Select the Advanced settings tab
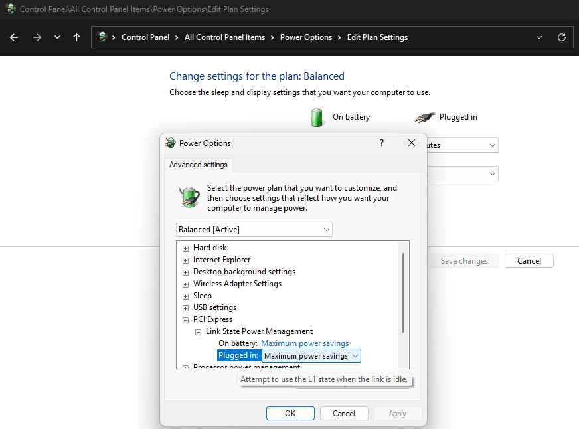 (x=198, y=165)
